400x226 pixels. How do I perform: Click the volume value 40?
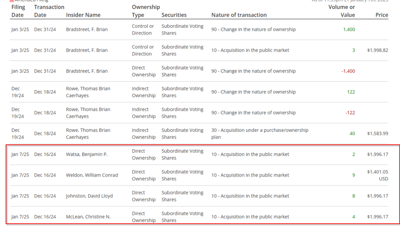click(352, 134)
